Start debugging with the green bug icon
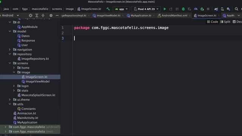This screenshot has height=136, width=242. [x=183, y=9]
